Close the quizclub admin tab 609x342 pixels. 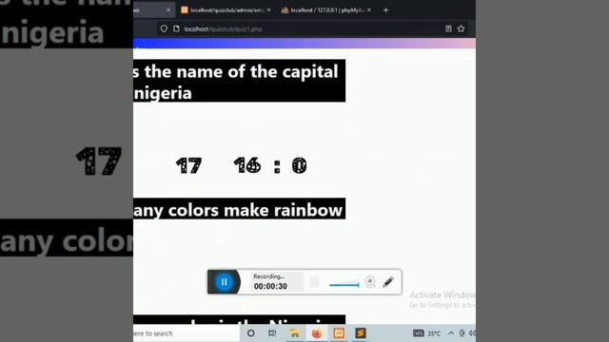[x=268, y=10]
